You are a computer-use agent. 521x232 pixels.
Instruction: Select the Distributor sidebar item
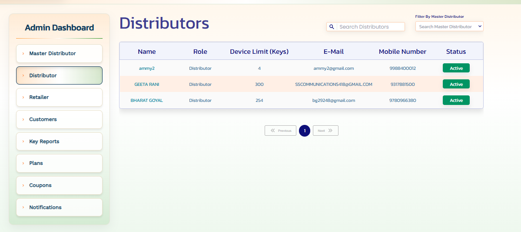pos(59,75)
